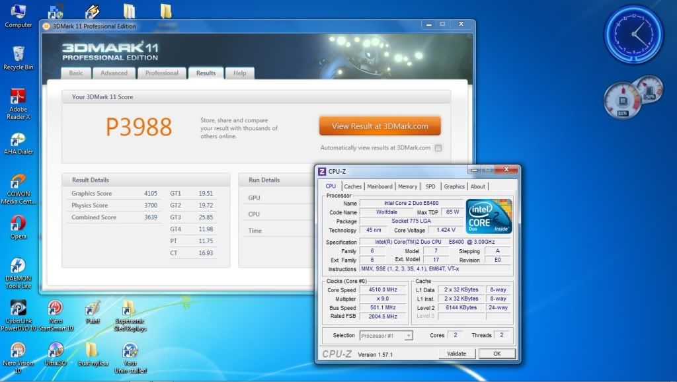Open the Memory tab in CPU-Z
The image size is (677, 382).
[407, 186]
